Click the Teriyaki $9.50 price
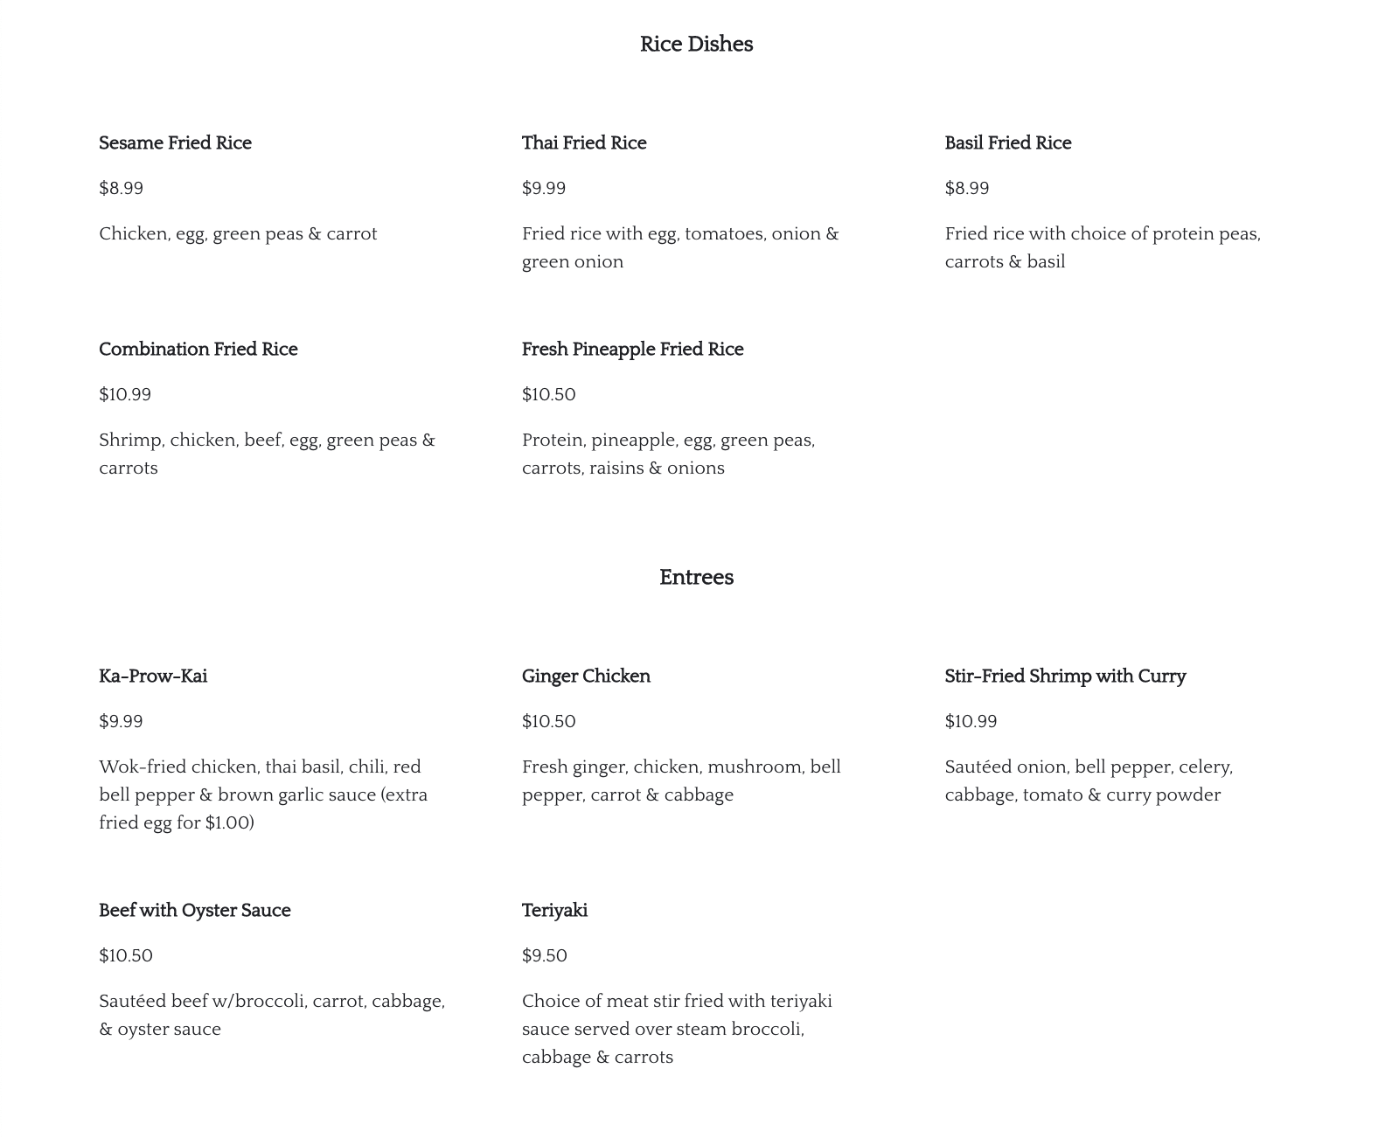 [x=544, y=956]
